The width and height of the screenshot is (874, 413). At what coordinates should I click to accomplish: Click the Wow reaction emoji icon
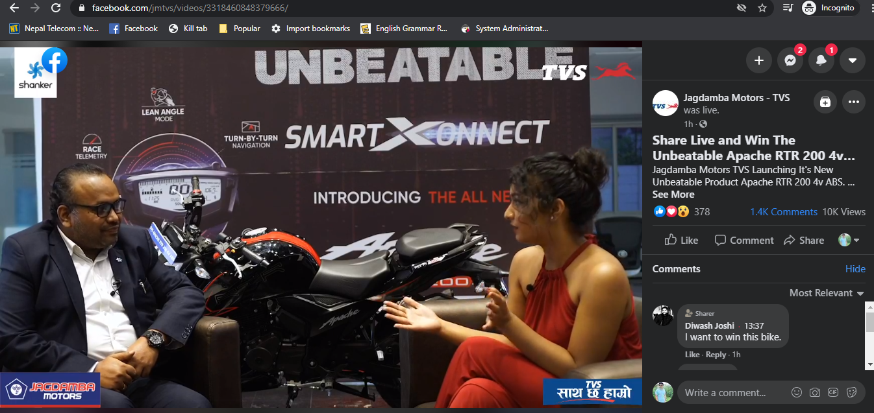[682, 211]
